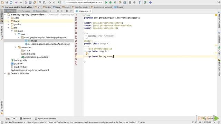The image size is (221, 124).
Task: Switch to the Project view tab
Action: coord(10,11)
